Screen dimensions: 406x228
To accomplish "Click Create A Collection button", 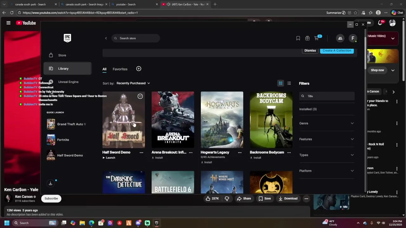I will pos(337,51).
